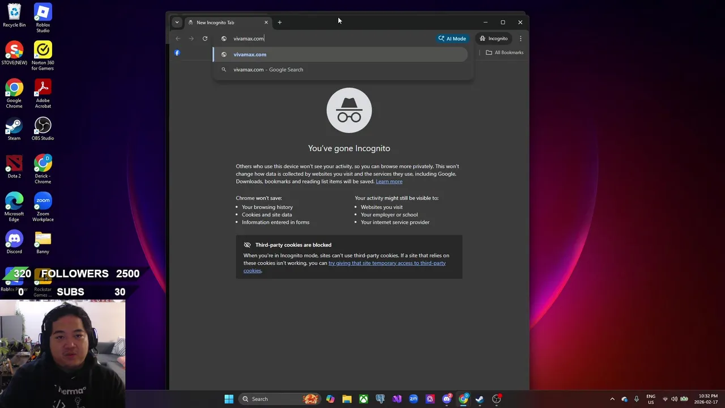Viewport: 725px width, 408px height.
Task: Open Zoom from the taskbar
Action: click(413, 399)
